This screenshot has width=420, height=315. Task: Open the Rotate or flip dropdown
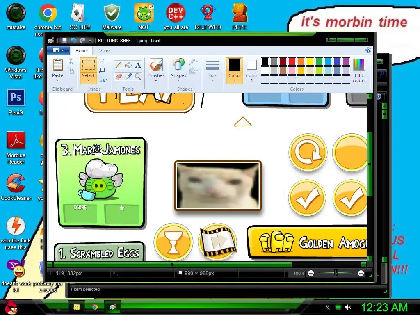click(103, 80)
